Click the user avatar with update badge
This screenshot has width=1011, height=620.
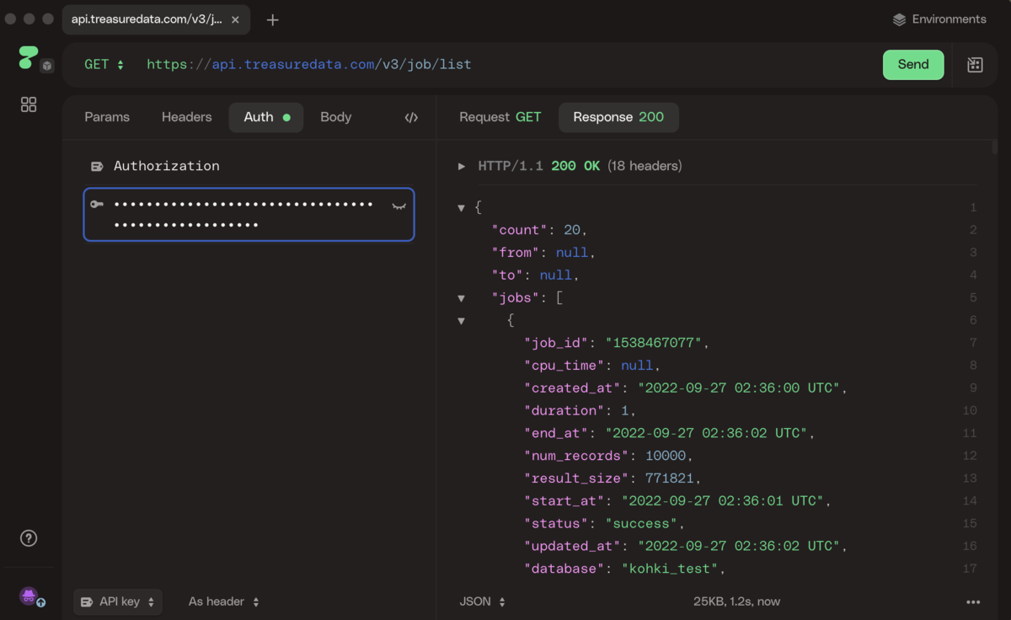tap(28, 596)
